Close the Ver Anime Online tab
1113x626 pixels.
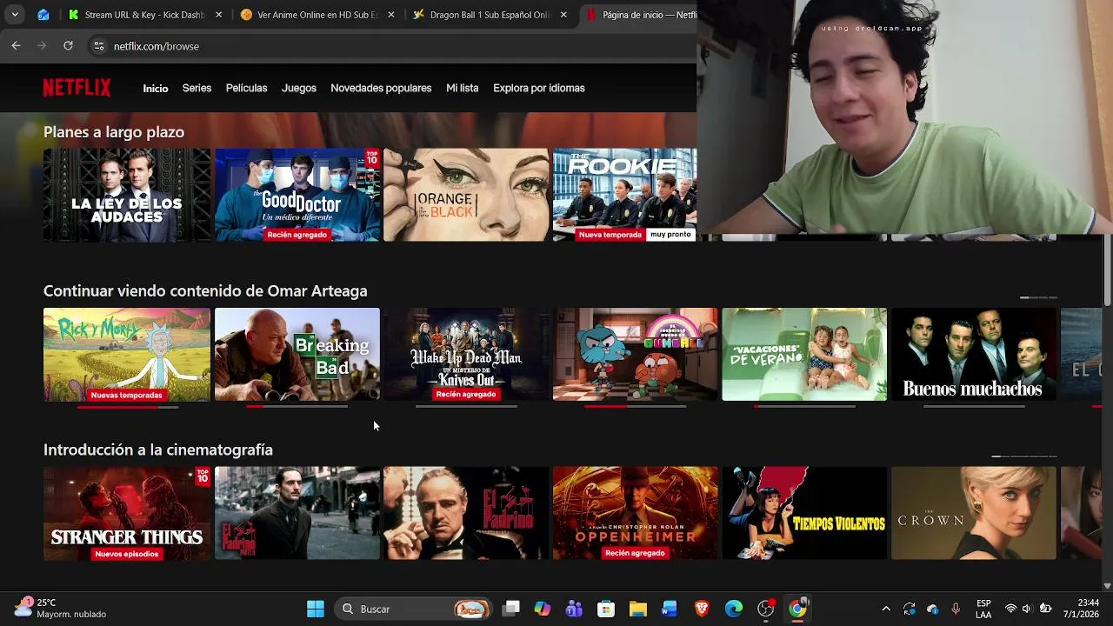(391, 15)
